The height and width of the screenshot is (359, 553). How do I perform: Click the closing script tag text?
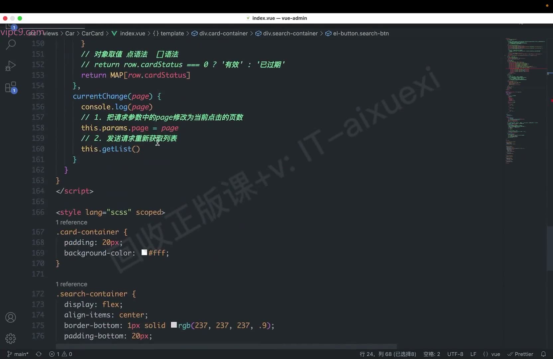(75, 191)
